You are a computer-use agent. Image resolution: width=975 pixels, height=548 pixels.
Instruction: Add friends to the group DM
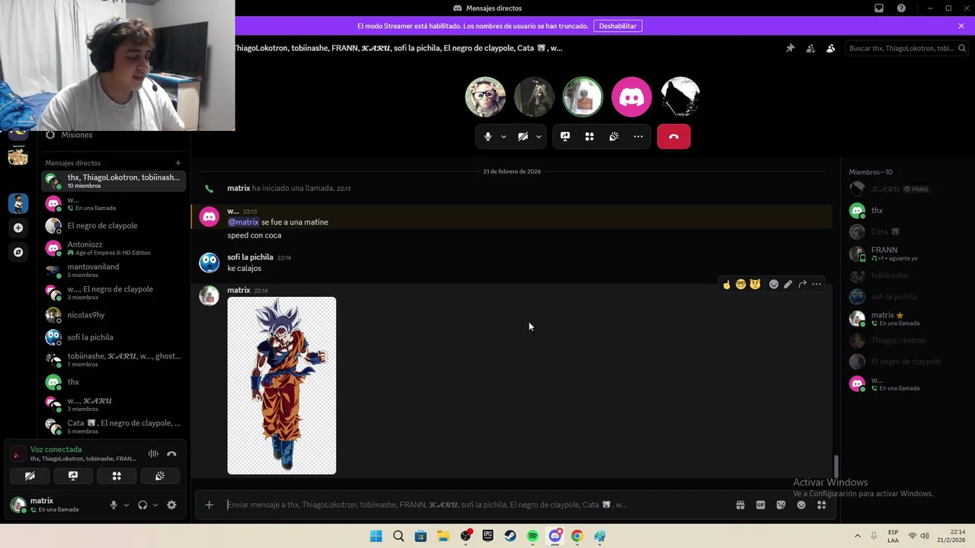coord(810,48)
